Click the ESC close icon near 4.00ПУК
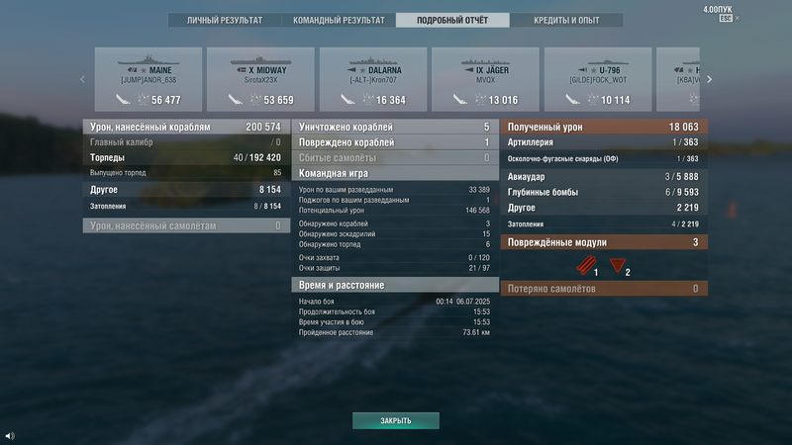Image resolution: width=792 pixels, height=445 pixels. pyautogui.click(x=726, y=18)
